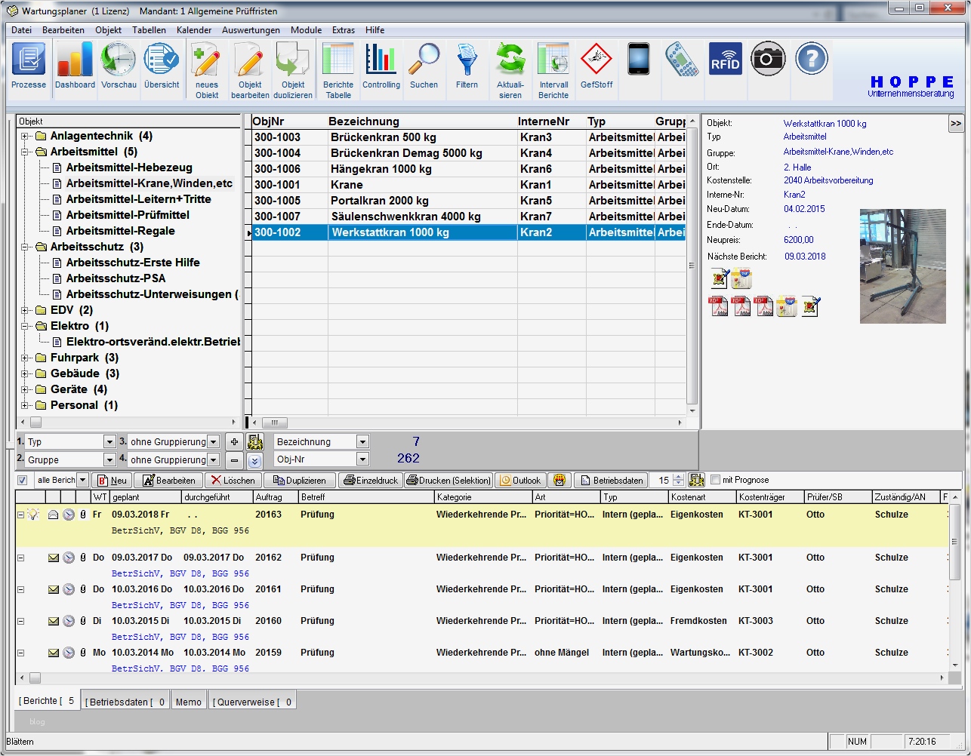Switch to the Memo tab

pos(188,699)
